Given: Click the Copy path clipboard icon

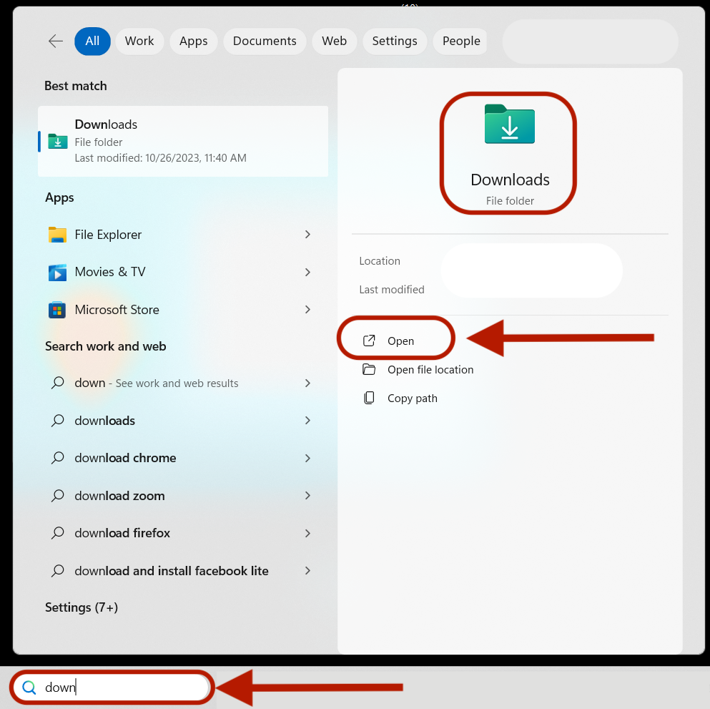Looking at the screenshot, I should 369,398.
